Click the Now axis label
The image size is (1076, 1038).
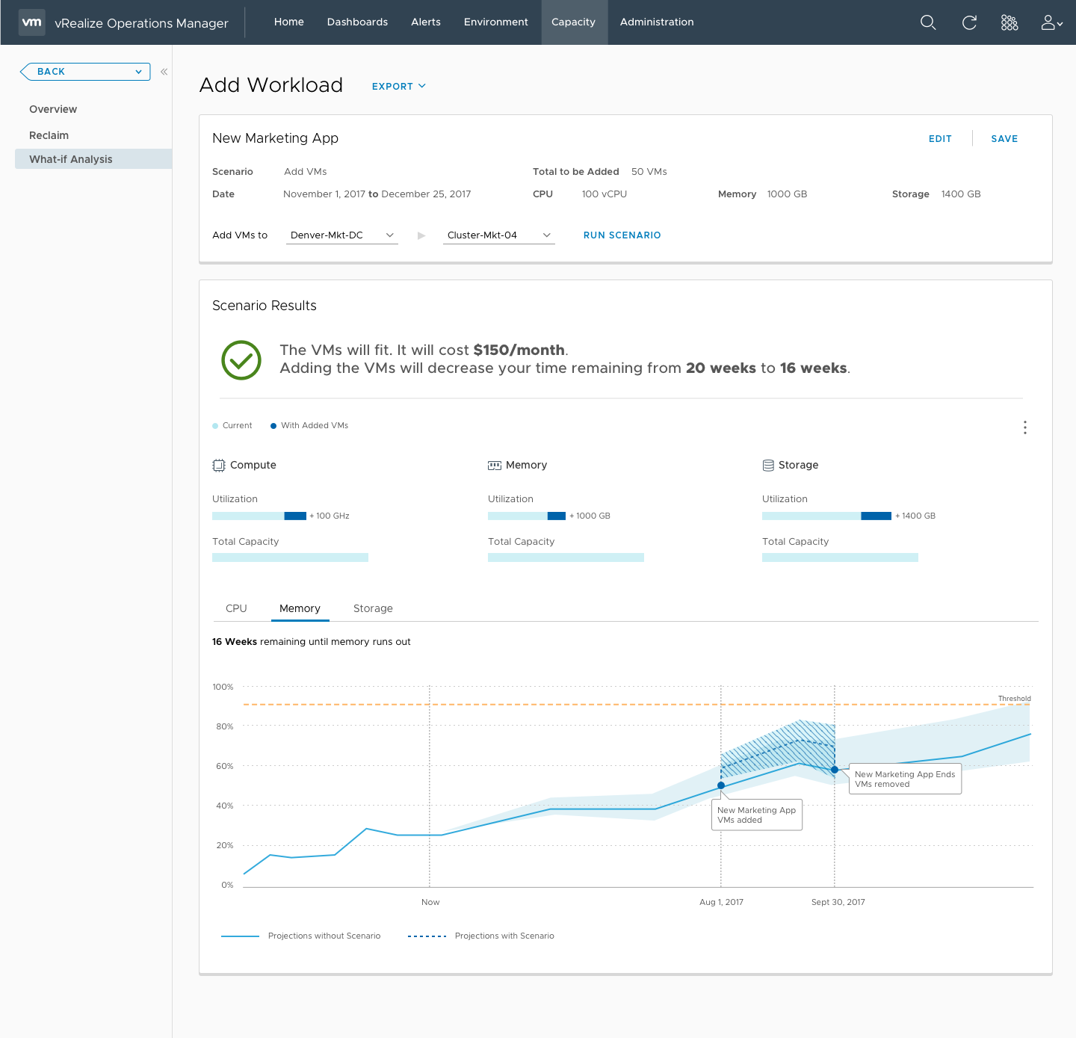click(430, 902)
